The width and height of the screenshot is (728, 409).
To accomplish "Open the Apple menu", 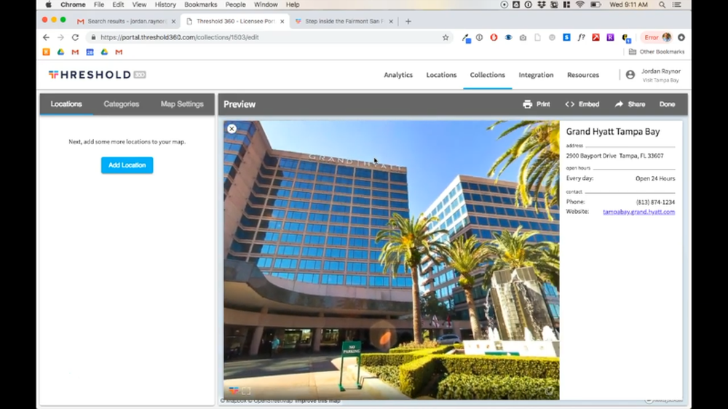I will (48, 4).
